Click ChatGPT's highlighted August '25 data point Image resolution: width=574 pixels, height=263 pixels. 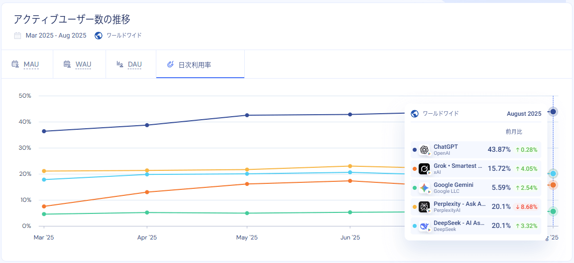[553, 112]
